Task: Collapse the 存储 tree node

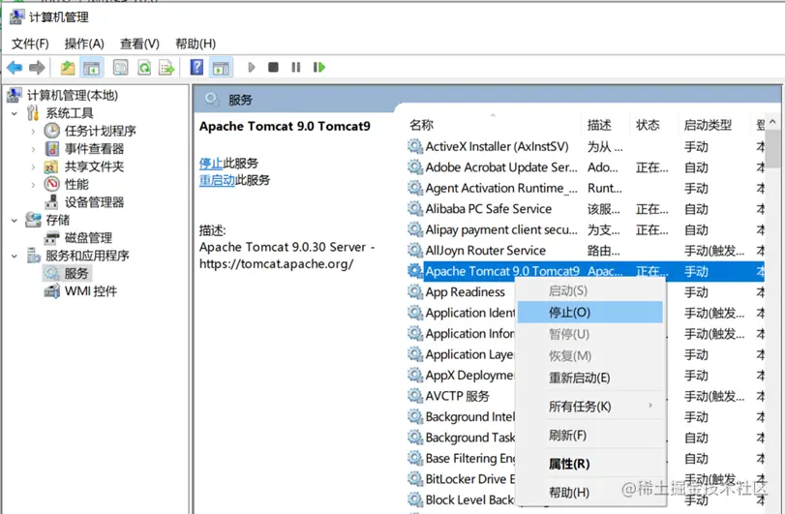Action: tap(15, 220)
